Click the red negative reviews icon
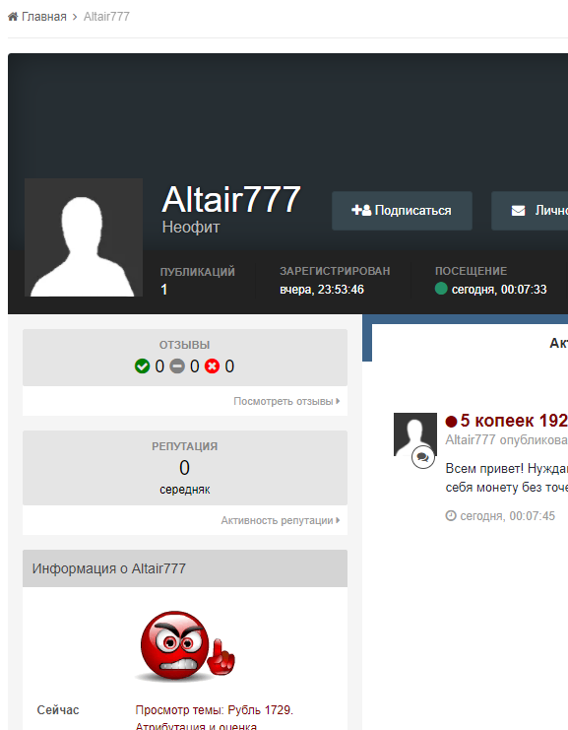This screenshot has width=568, height=730. coord(212,366)
